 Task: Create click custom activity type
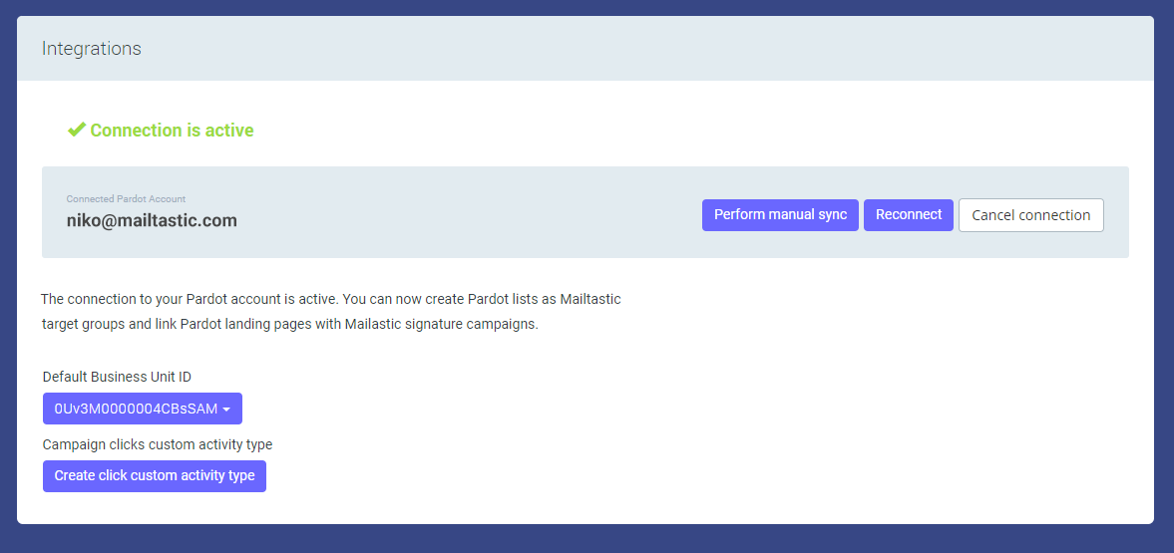tap(155, 476)
